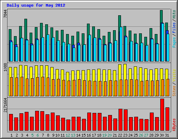Click green weekend day label 19
Viewport: 178px width, 139px height.
pos(104,135)
